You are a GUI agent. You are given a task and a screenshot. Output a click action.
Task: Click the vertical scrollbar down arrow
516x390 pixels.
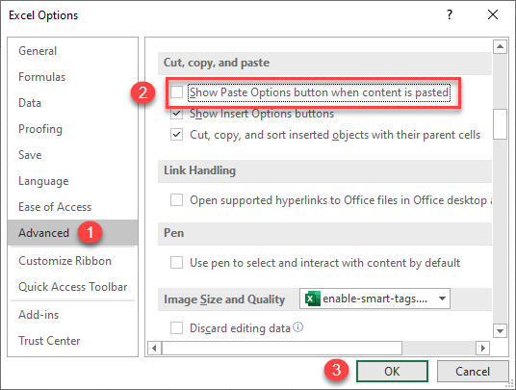500,330
